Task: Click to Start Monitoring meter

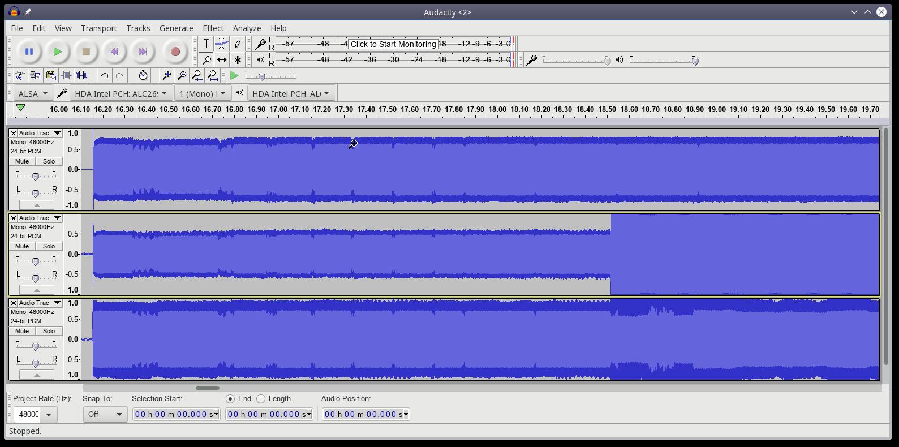Action: click(x=393, y=44)
